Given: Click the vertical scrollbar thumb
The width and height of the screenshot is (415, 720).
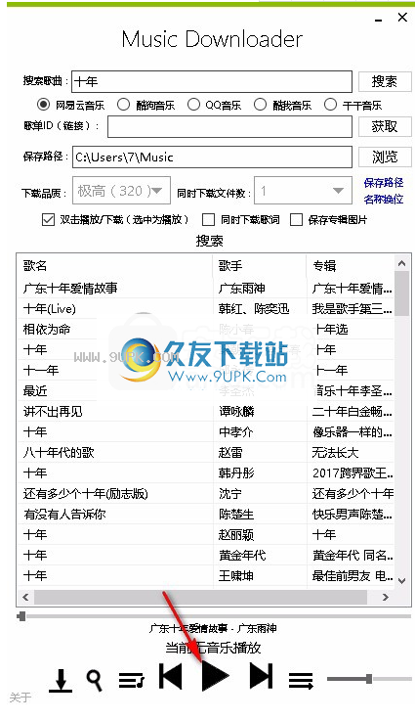Looking at the screenshot, I should (401, 293).
